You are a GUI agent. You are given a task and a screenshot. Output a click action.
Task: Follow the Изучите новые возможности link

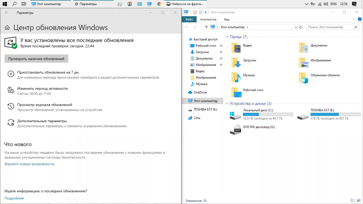29,164
